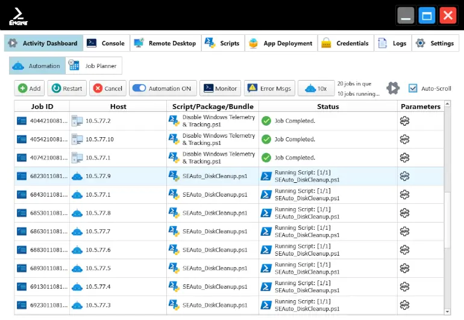This screenshot has width=464, height=320.
Task: Uncheck the Auto-Scroll checkbox
Action: (x=413, y=88)
